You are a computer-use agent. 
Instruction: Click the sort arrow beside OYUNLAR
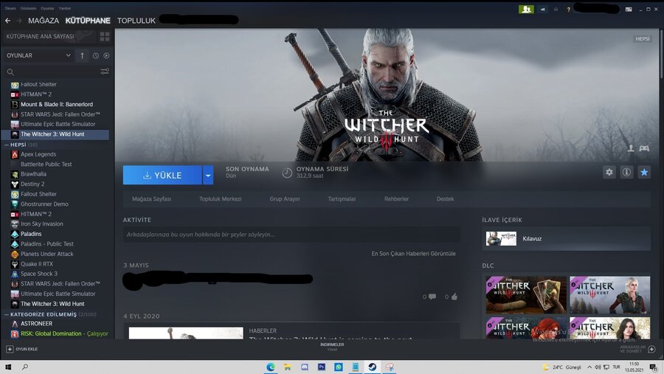pyautogui.click(x=82, y=55)
